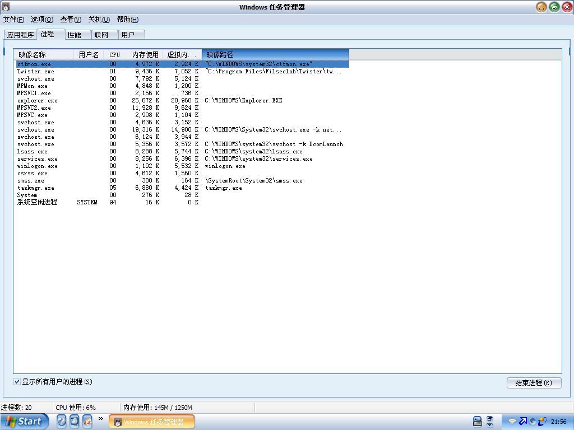Click svchost.exe using 7,792 K memory
The height and width of the screenshot is (430, 574).
point(182,78)
